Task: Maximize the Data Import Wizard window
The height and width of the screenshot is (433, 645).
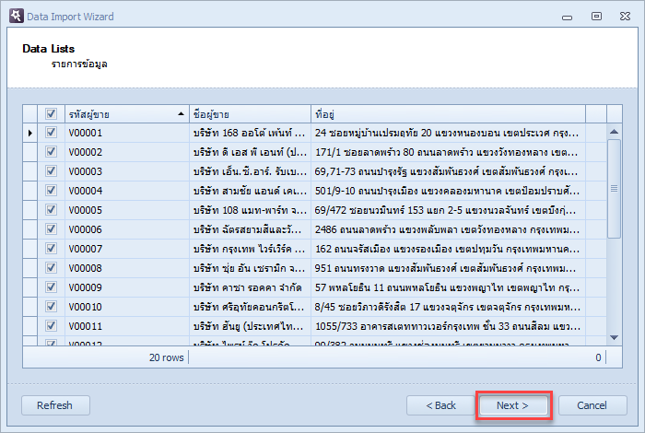Action: click(x=596, y=16)
